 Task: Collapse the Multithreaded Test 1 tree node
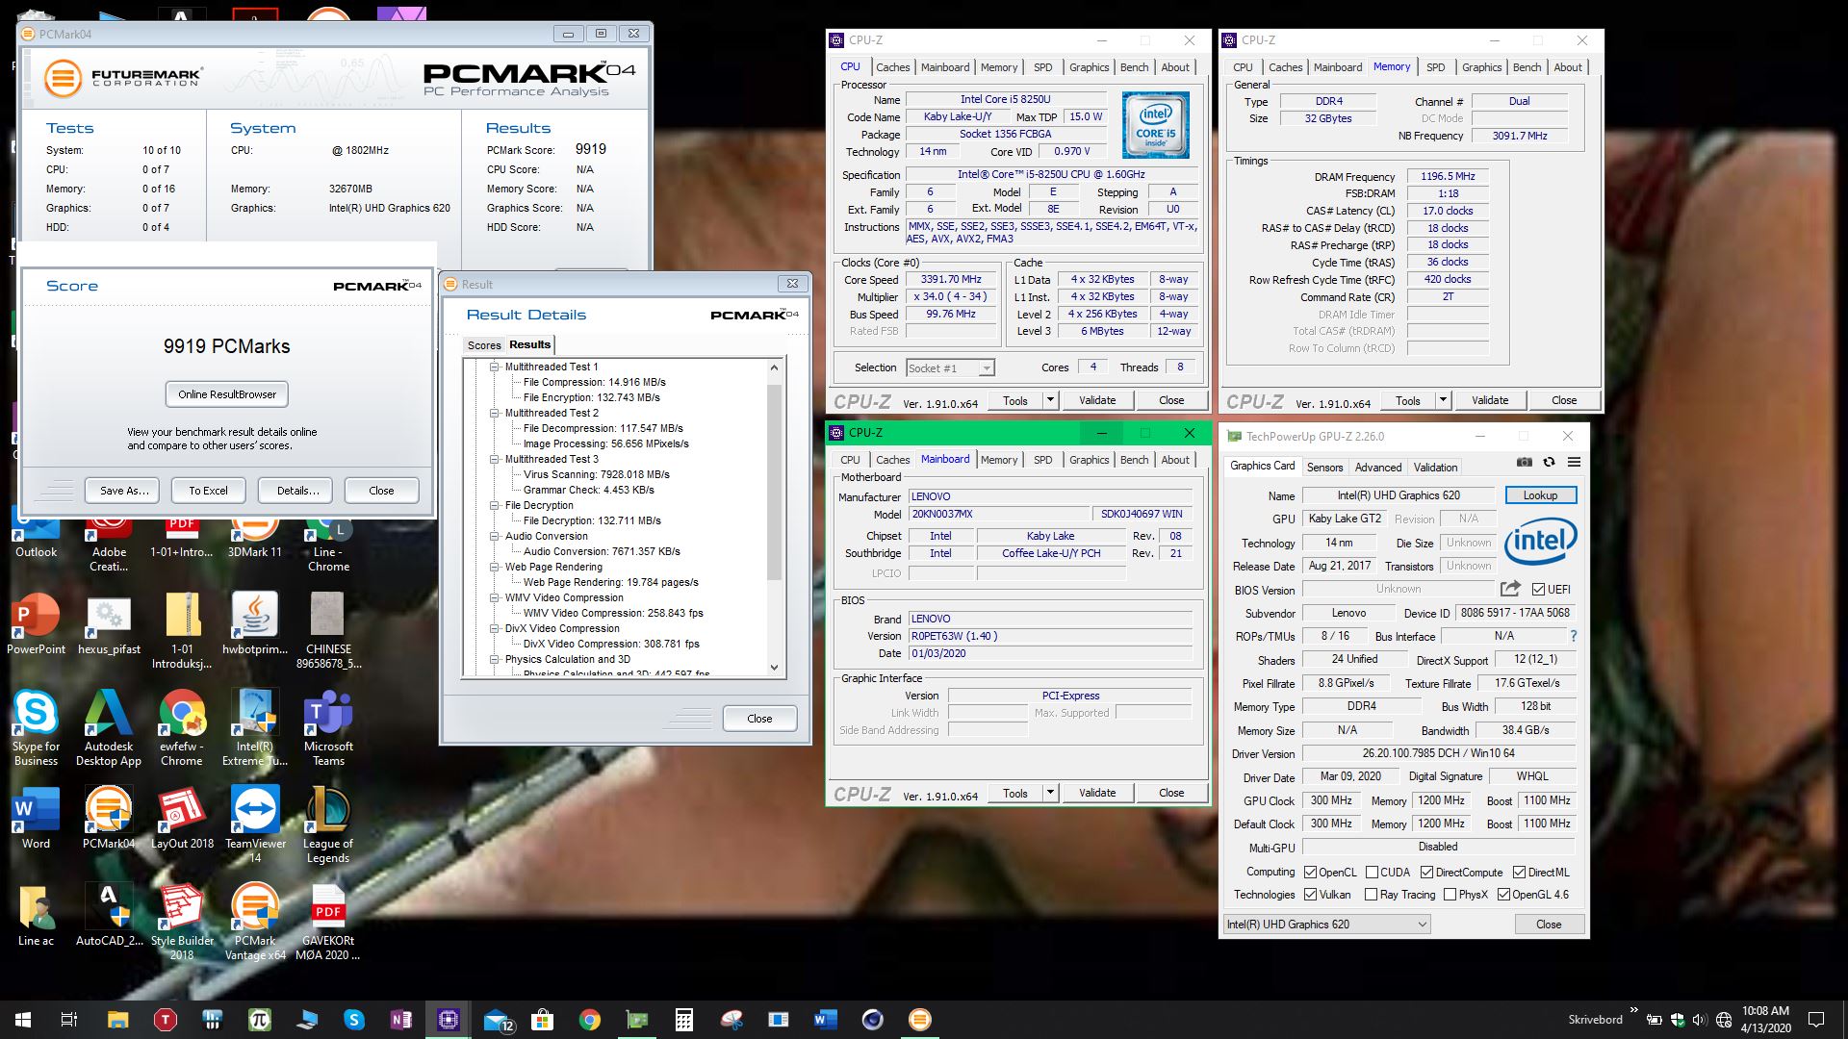point(495,367)
